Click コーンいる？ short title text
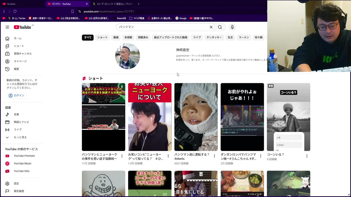This screenshot has width=351, height=197. tap(276, 155)
